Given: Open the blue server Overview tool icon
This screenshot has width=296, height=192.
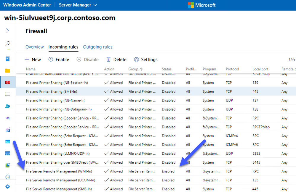Looking at the screenshot, I should click(x=7, y=59).
